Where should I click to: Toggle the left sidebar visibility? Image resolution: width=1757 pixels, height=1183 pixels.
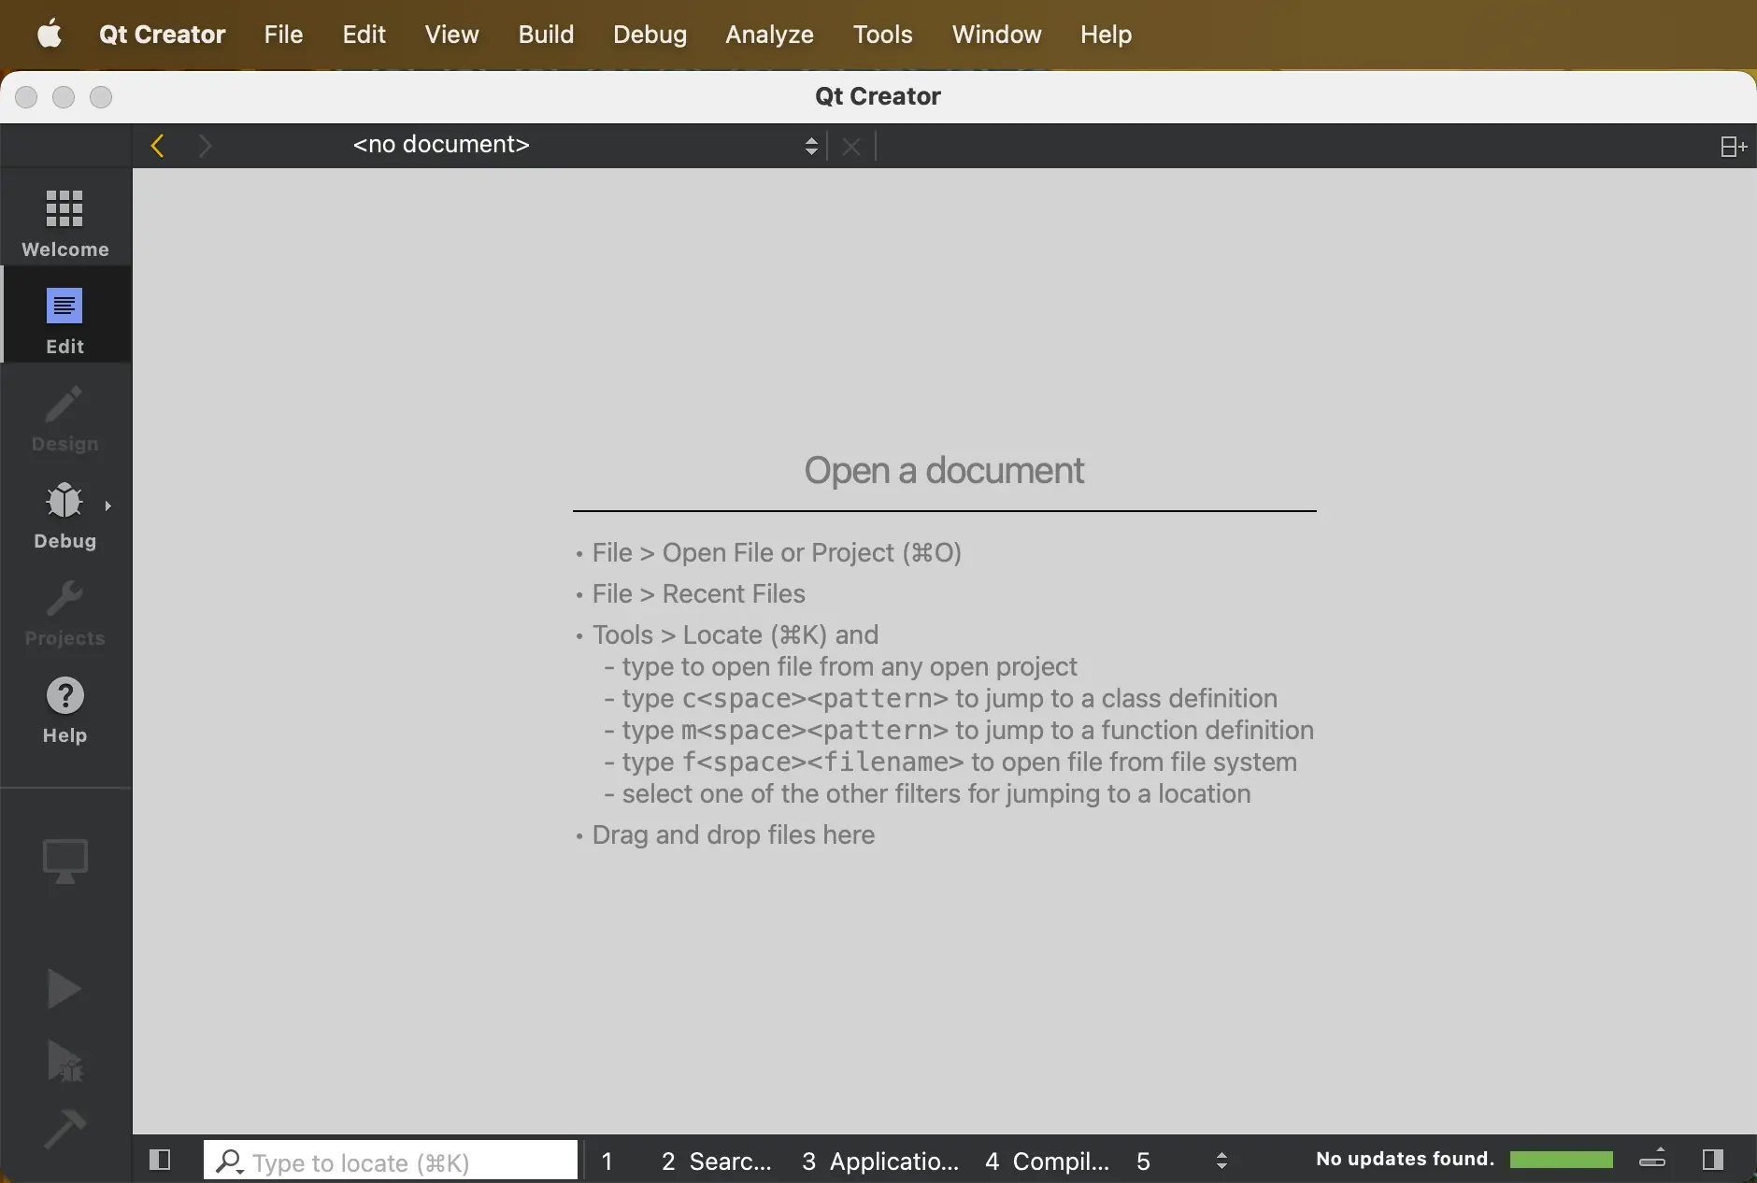point(160,1160)
